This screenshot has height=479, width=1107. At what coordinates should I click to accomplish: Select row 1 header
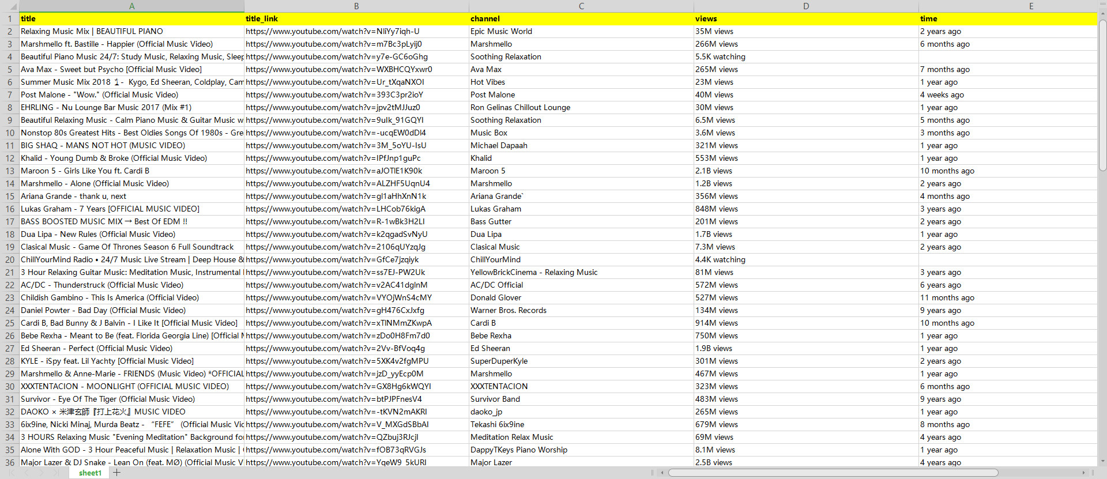[x=9, y=18]
